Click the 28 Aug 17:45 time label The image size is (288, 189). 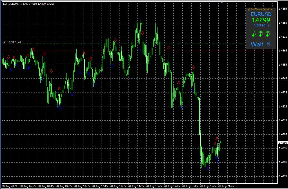(172, 186)
